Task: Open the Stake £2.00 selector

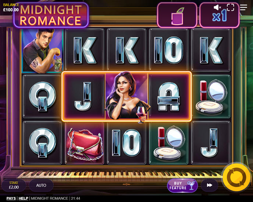Action: pyautogui.click(x=14, y=185)
